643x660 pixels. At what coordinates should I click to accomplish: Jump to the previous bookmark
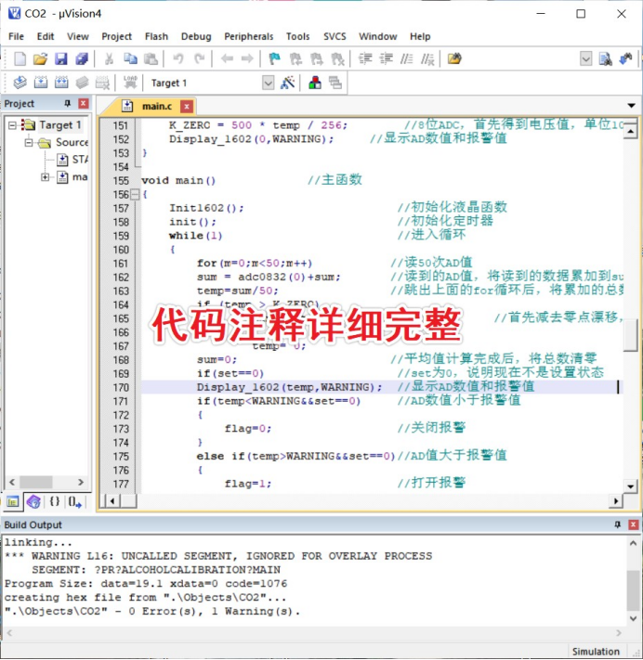tap(295, 58)
